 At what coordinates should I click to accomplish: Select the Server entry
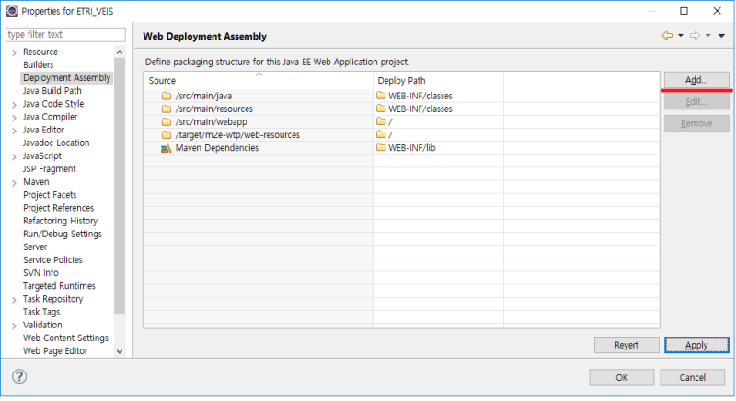click(x=35, y=246)
